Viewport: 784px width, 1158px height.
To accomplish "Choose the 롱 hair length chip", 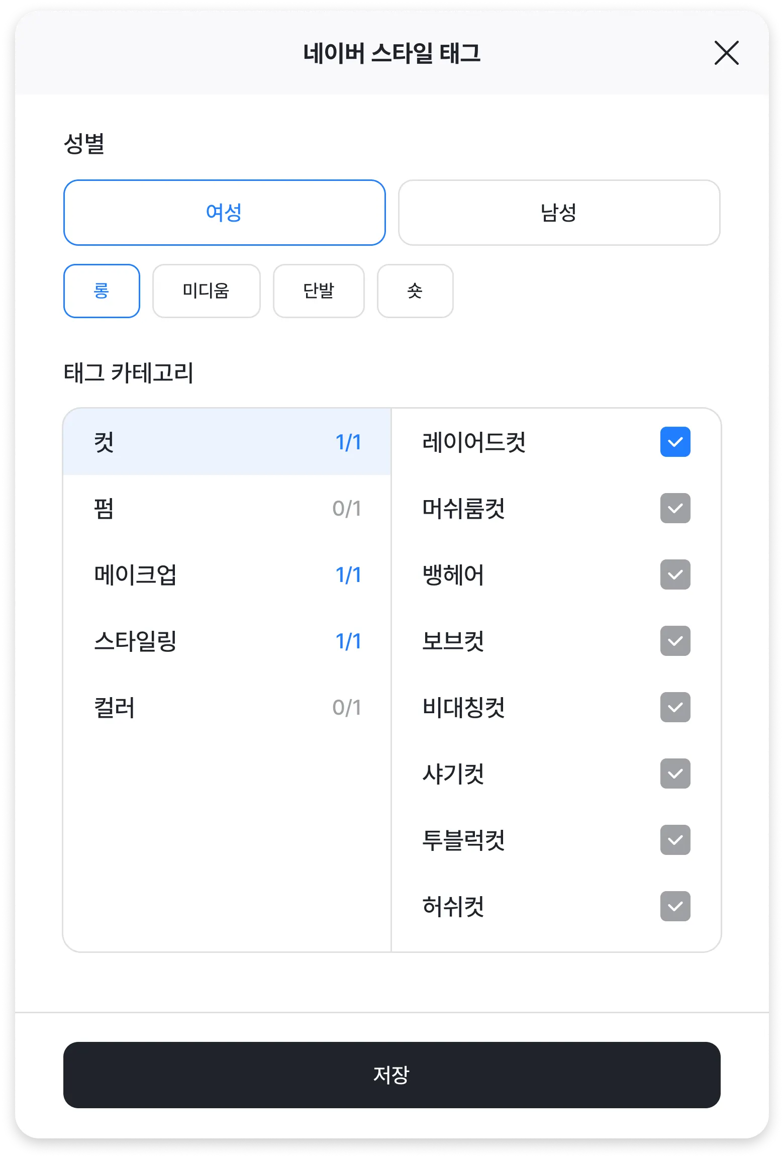I will 102,291.
